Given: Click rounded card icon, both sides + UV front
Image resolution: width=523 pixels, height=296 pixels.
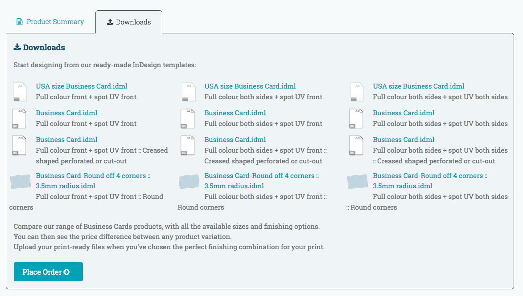Looking at the screenshot, I should pos(189,182).
